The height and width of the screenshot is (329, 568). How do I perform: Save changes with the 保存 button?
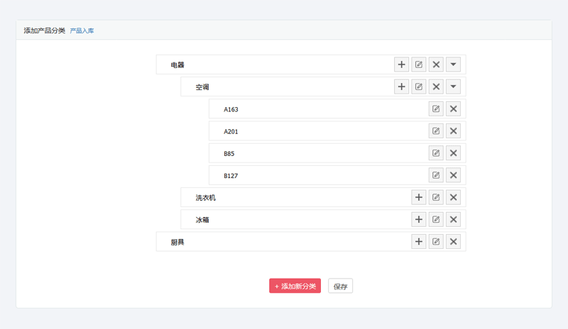click(x=340, y=286)
